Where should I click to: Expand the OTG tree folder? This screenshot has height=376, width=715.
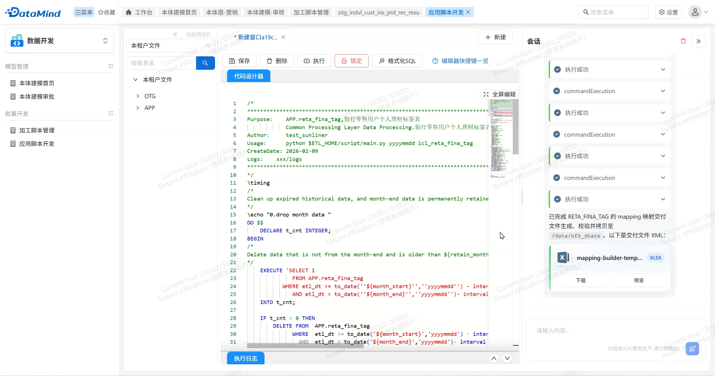point(138,96)
